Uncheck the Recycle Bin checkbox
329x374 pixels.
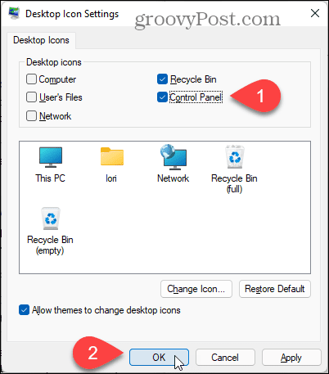(x=162, y=79)
